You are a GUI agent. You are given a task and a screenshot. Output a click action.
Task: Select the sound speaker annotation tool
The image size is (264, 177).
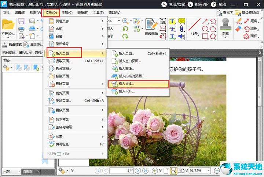pos(181,36)
